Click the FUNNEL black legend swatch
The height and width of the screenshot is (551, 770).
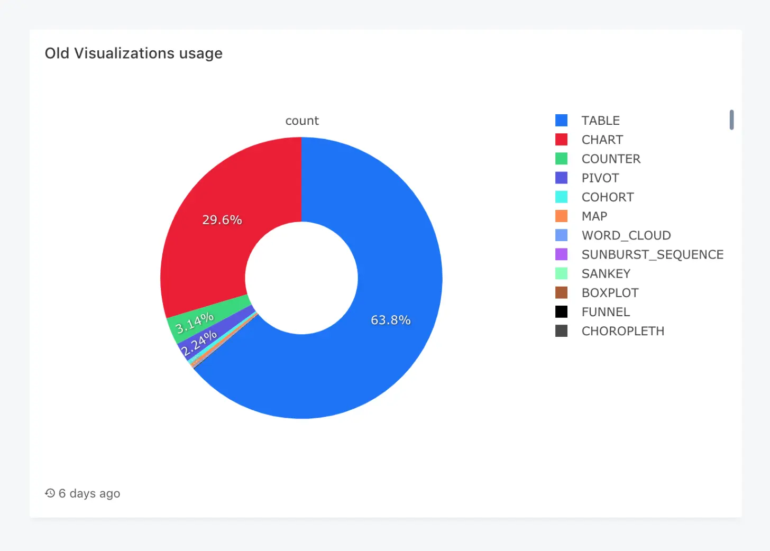tap(561, 311)
